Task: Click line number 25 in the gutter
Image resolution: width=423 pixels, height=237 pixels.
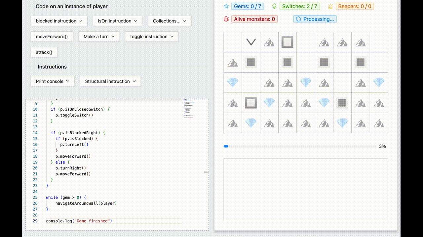Action: click(x=35, y=197)
